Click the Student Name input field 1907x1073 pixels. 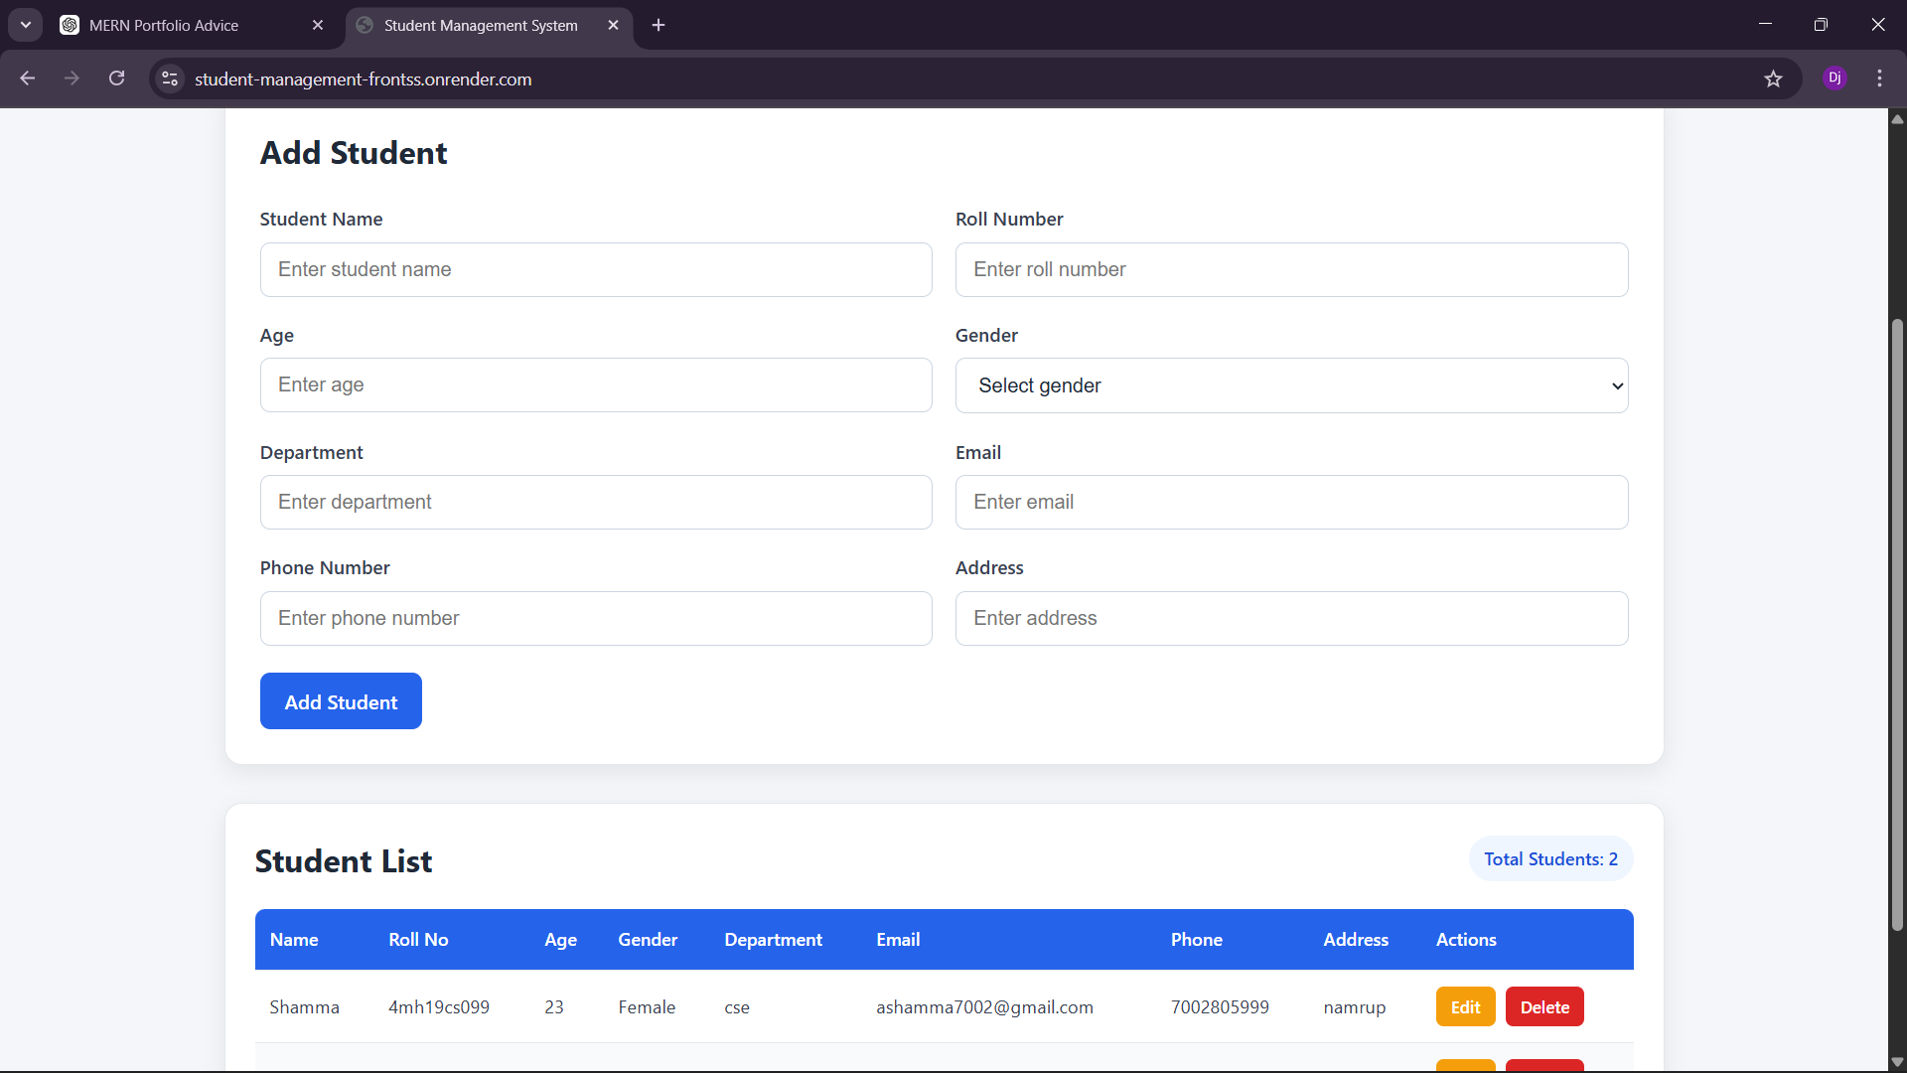coord(596,269)
